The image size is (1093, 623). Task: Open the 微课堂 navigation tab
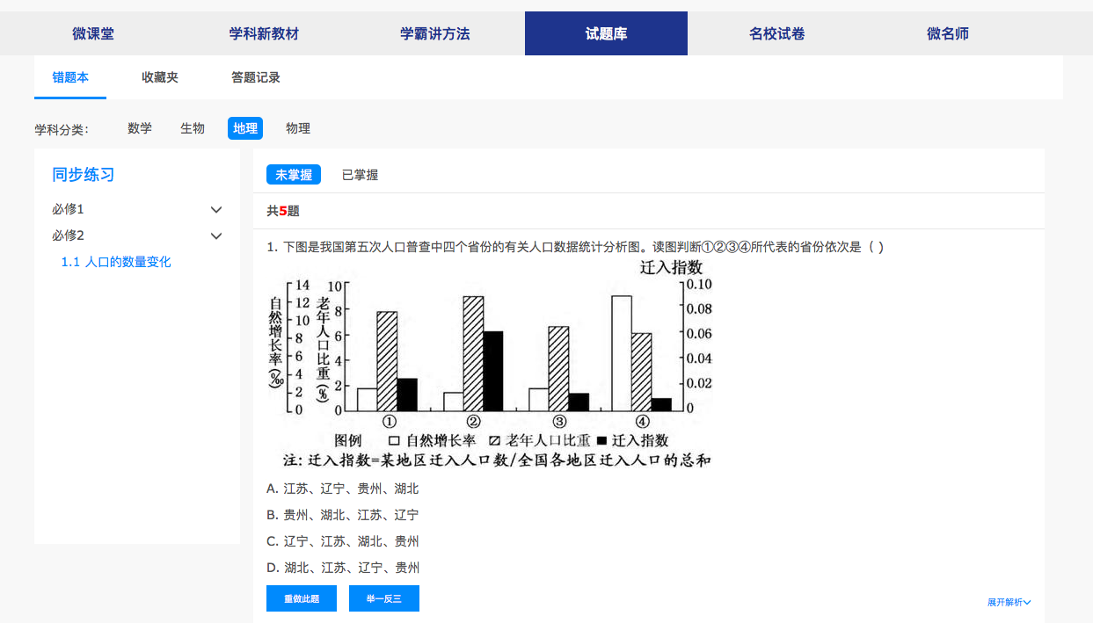pyautogui.click(x=93, y=34)
